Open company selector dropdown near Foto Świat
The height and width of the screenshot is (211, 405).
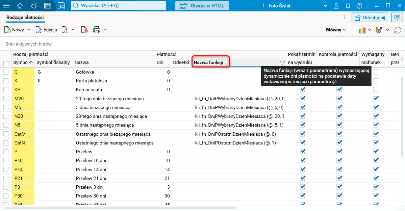[x=325, y=6]
